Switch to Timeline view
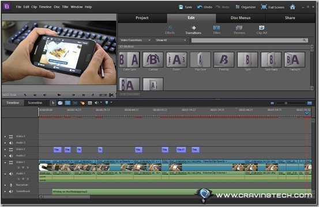Image resolution: width=319 pixels, height=207 pixels. coord(13,103)
